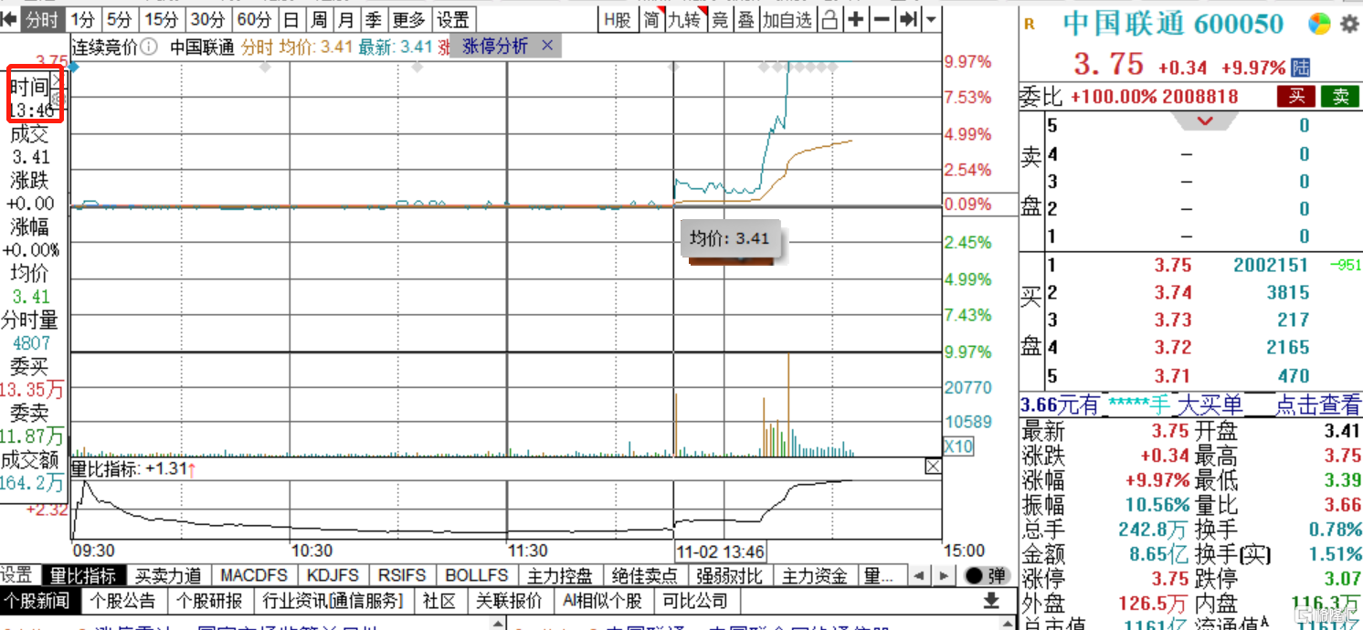
Task: Open the 个股研报 research tab
Action: point(209,601)
